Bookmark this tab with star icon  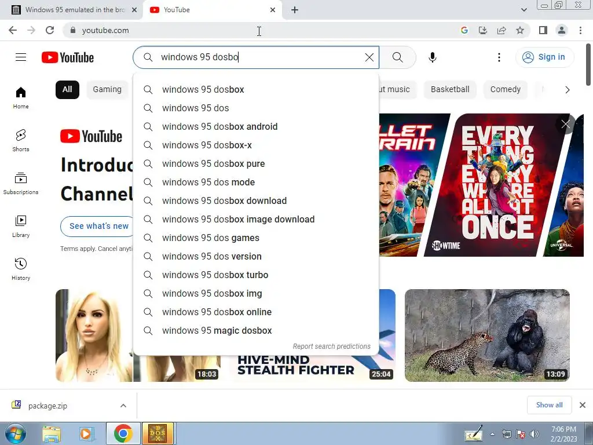pyautogui.click(x=520, y=30)
